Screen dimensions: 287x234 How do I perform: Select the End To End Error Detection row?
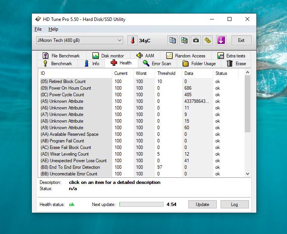139,167
